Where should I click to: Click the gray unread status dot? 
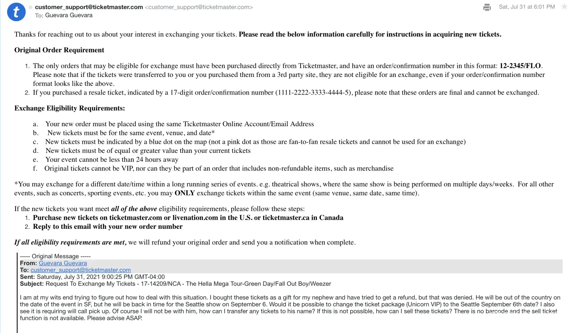tap(31, 7)
